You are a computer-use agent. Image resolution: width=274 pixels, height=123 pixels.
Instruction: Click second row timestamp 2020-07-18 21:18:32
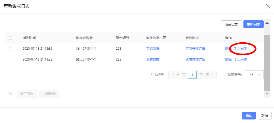tap(37, 59)
